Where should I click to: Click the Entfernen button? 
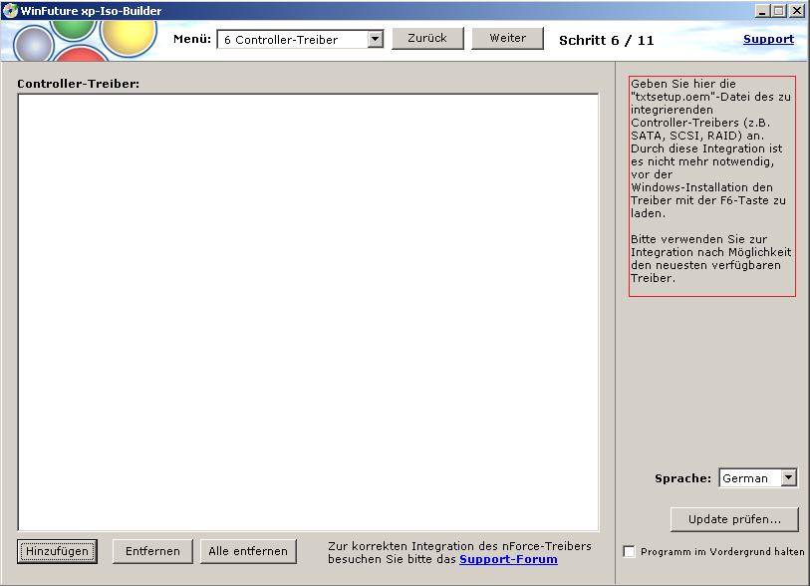coord(152,551)
